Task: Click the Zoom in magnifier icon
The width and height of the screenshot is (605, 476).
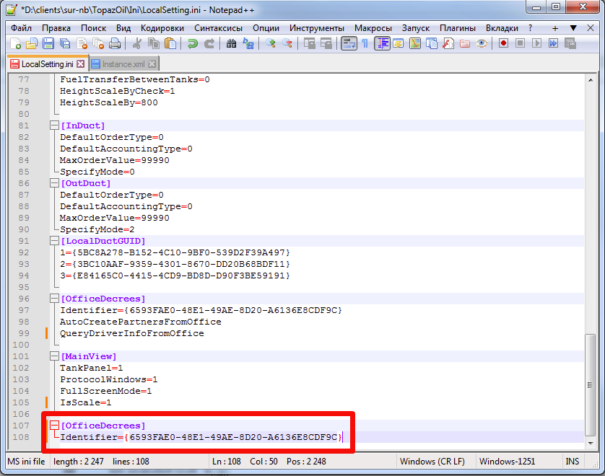Action: 270,43
